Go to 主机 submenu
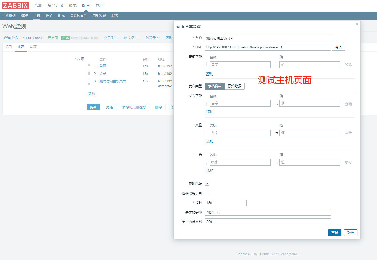The height and width of the screenshot is (260, 377). [37, 16]
